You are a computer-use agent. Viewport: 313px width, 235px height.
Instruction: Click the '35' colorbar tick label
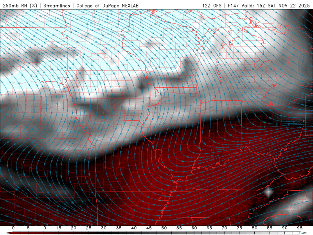pyautogui.click(x=119, y=228)
